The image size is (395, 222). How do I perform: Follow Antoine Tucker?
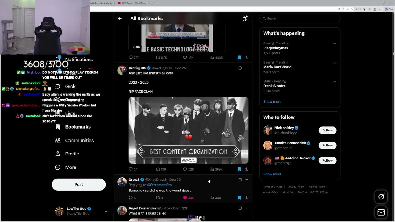(x=327, y=160)
